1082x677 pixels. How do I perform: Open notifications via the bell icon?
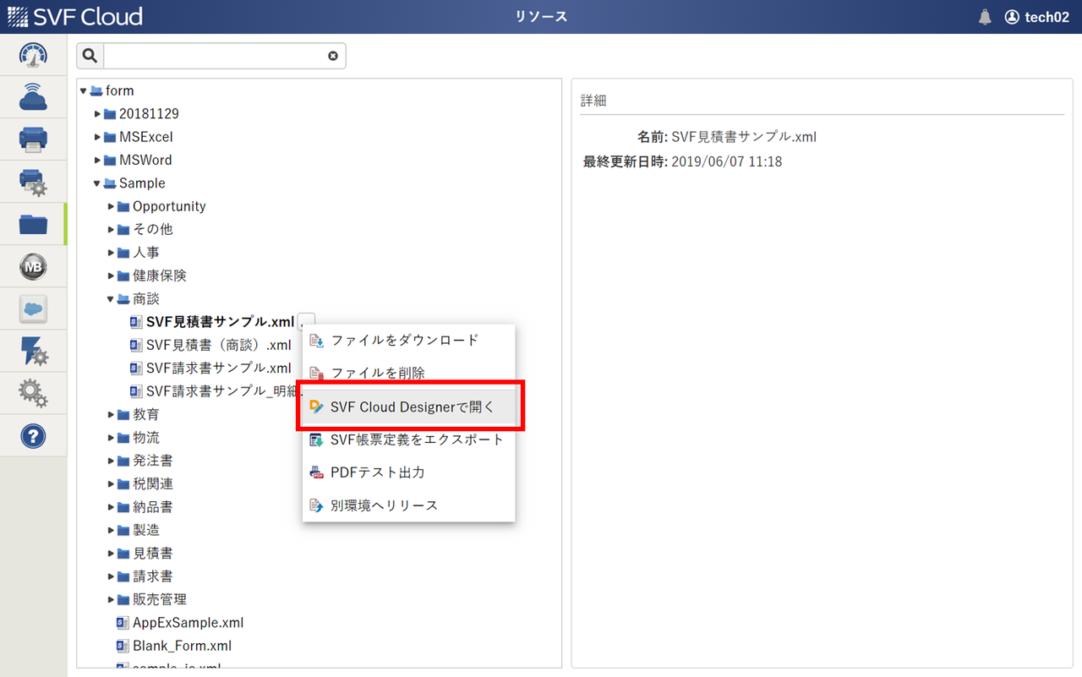[985, 16]
